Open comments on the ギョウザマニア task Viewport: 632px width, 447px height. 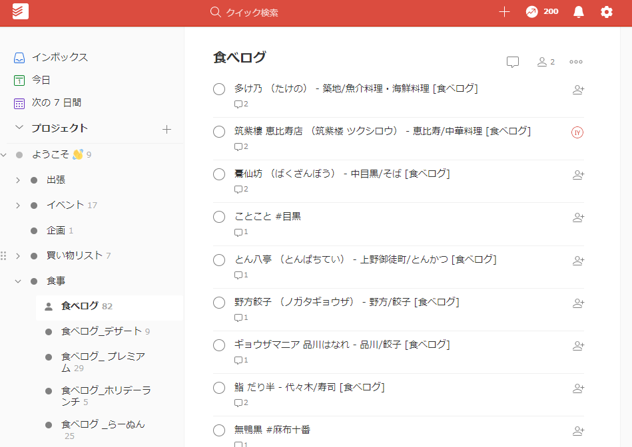tap(241, 360)
